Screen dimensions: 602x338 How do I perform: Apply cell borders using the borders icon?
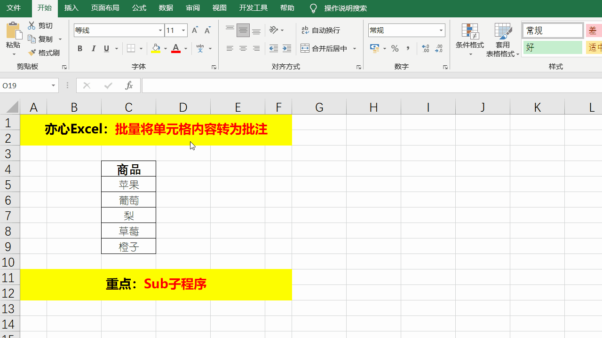click(x=131, y=48)
